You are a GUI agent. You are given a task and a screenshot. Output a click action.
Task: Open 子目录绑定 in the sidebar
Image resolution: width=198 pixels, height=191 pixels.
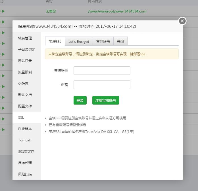point(27,49)
